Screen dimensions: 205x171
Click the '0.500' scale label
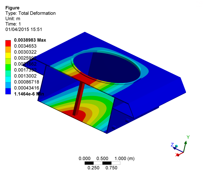(x=102, y=159)
